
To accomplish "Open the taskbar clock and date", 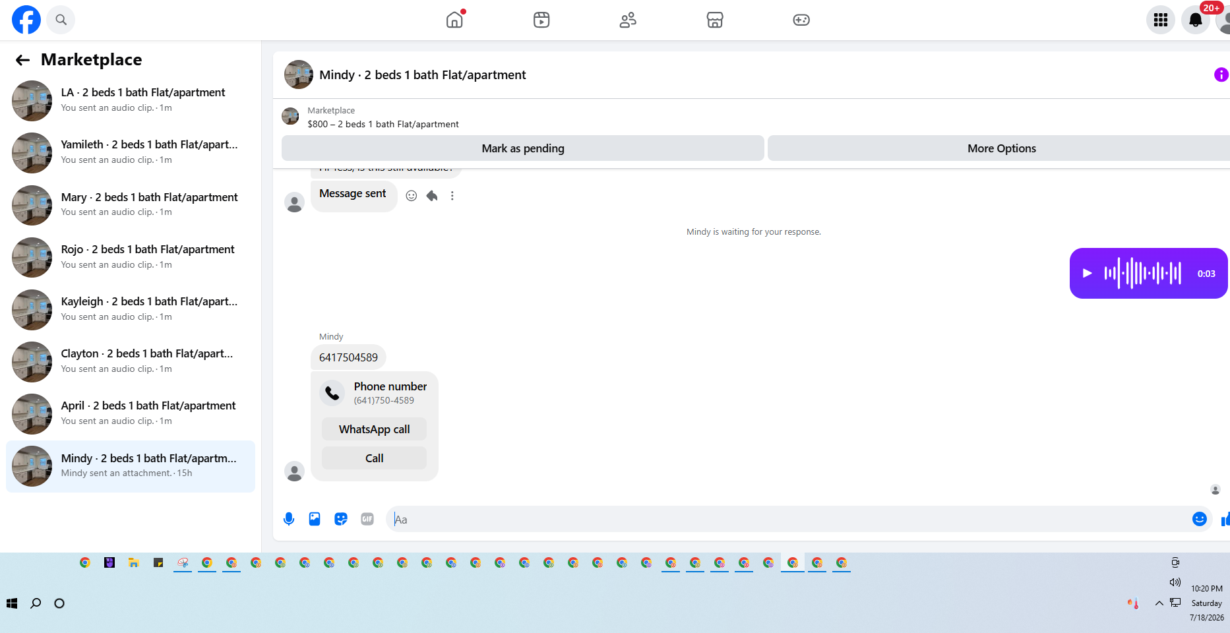I will [1207, 603].
